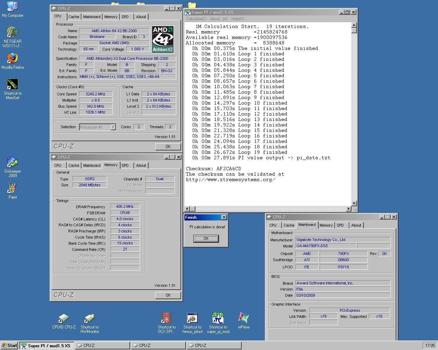Select the last CPU-Z taskbar button

pos(214,346)
